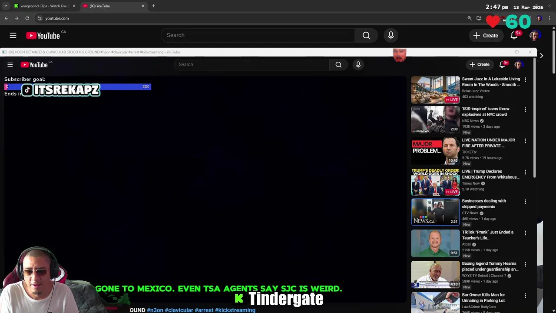The image size is (556, 313).
Task: Click the #clavicular hashtag link
Action: pos(179,310)
